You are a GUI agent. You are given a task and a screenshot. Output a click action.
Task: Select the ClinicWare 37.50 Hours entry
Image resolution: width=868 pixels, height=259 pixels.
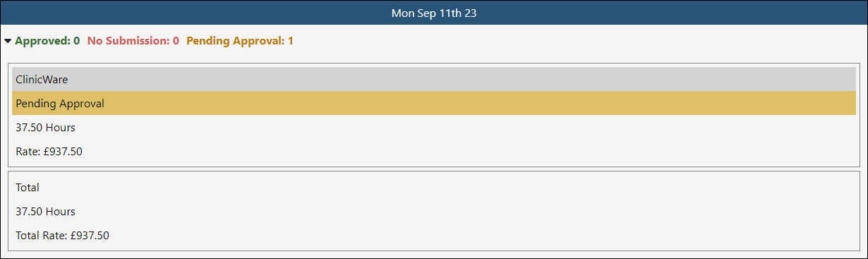[x=45, y=128]
